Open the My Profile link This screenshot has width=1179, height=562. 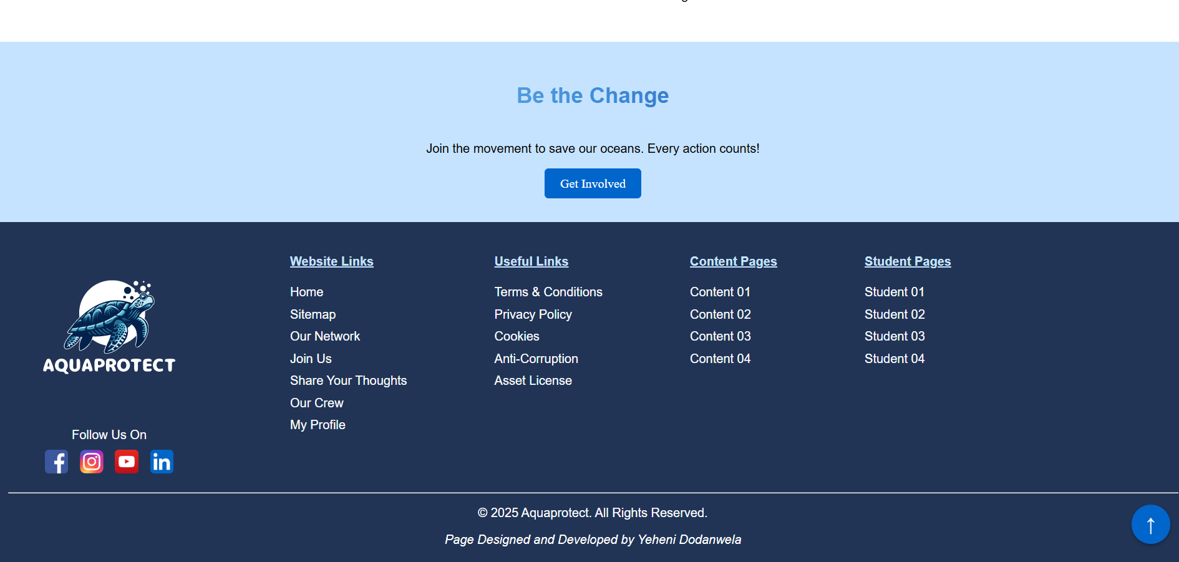point(318,425)
